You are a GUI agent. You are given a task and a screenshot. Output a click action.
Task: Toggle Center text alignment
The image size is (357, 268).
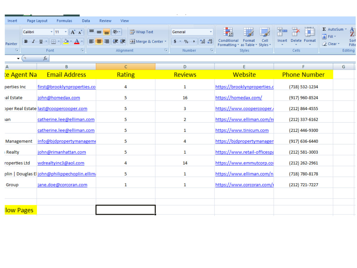(99, 41)
